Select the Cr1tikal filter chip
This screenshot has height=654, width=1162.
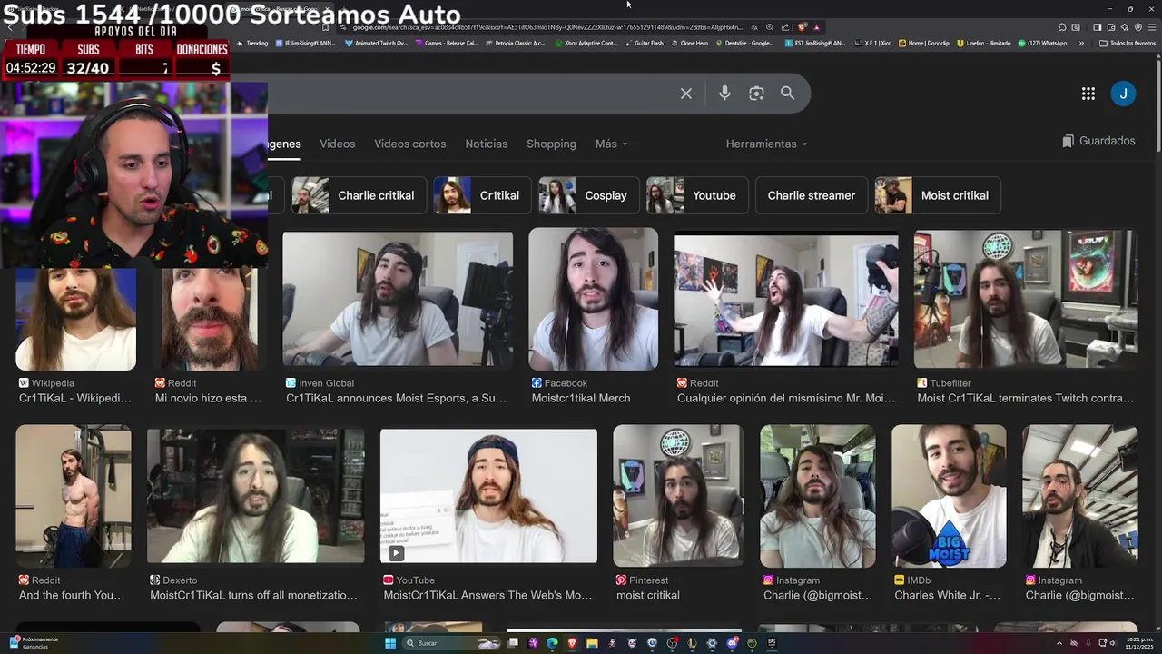482,195
